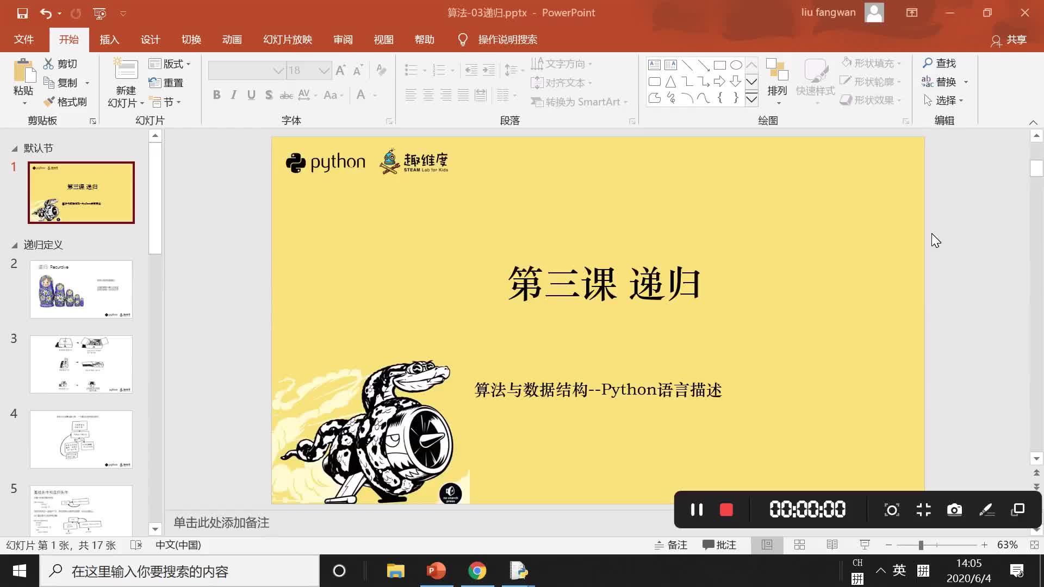Click the zoom slider handle in status bar
Viewport: 1044px width, 587px height.
pos(921,545)
